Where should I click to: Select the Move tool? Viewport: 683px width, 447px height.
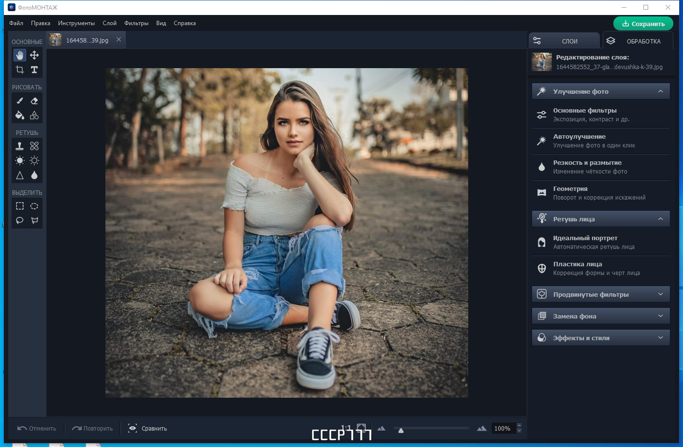click(x=34, y=55)
